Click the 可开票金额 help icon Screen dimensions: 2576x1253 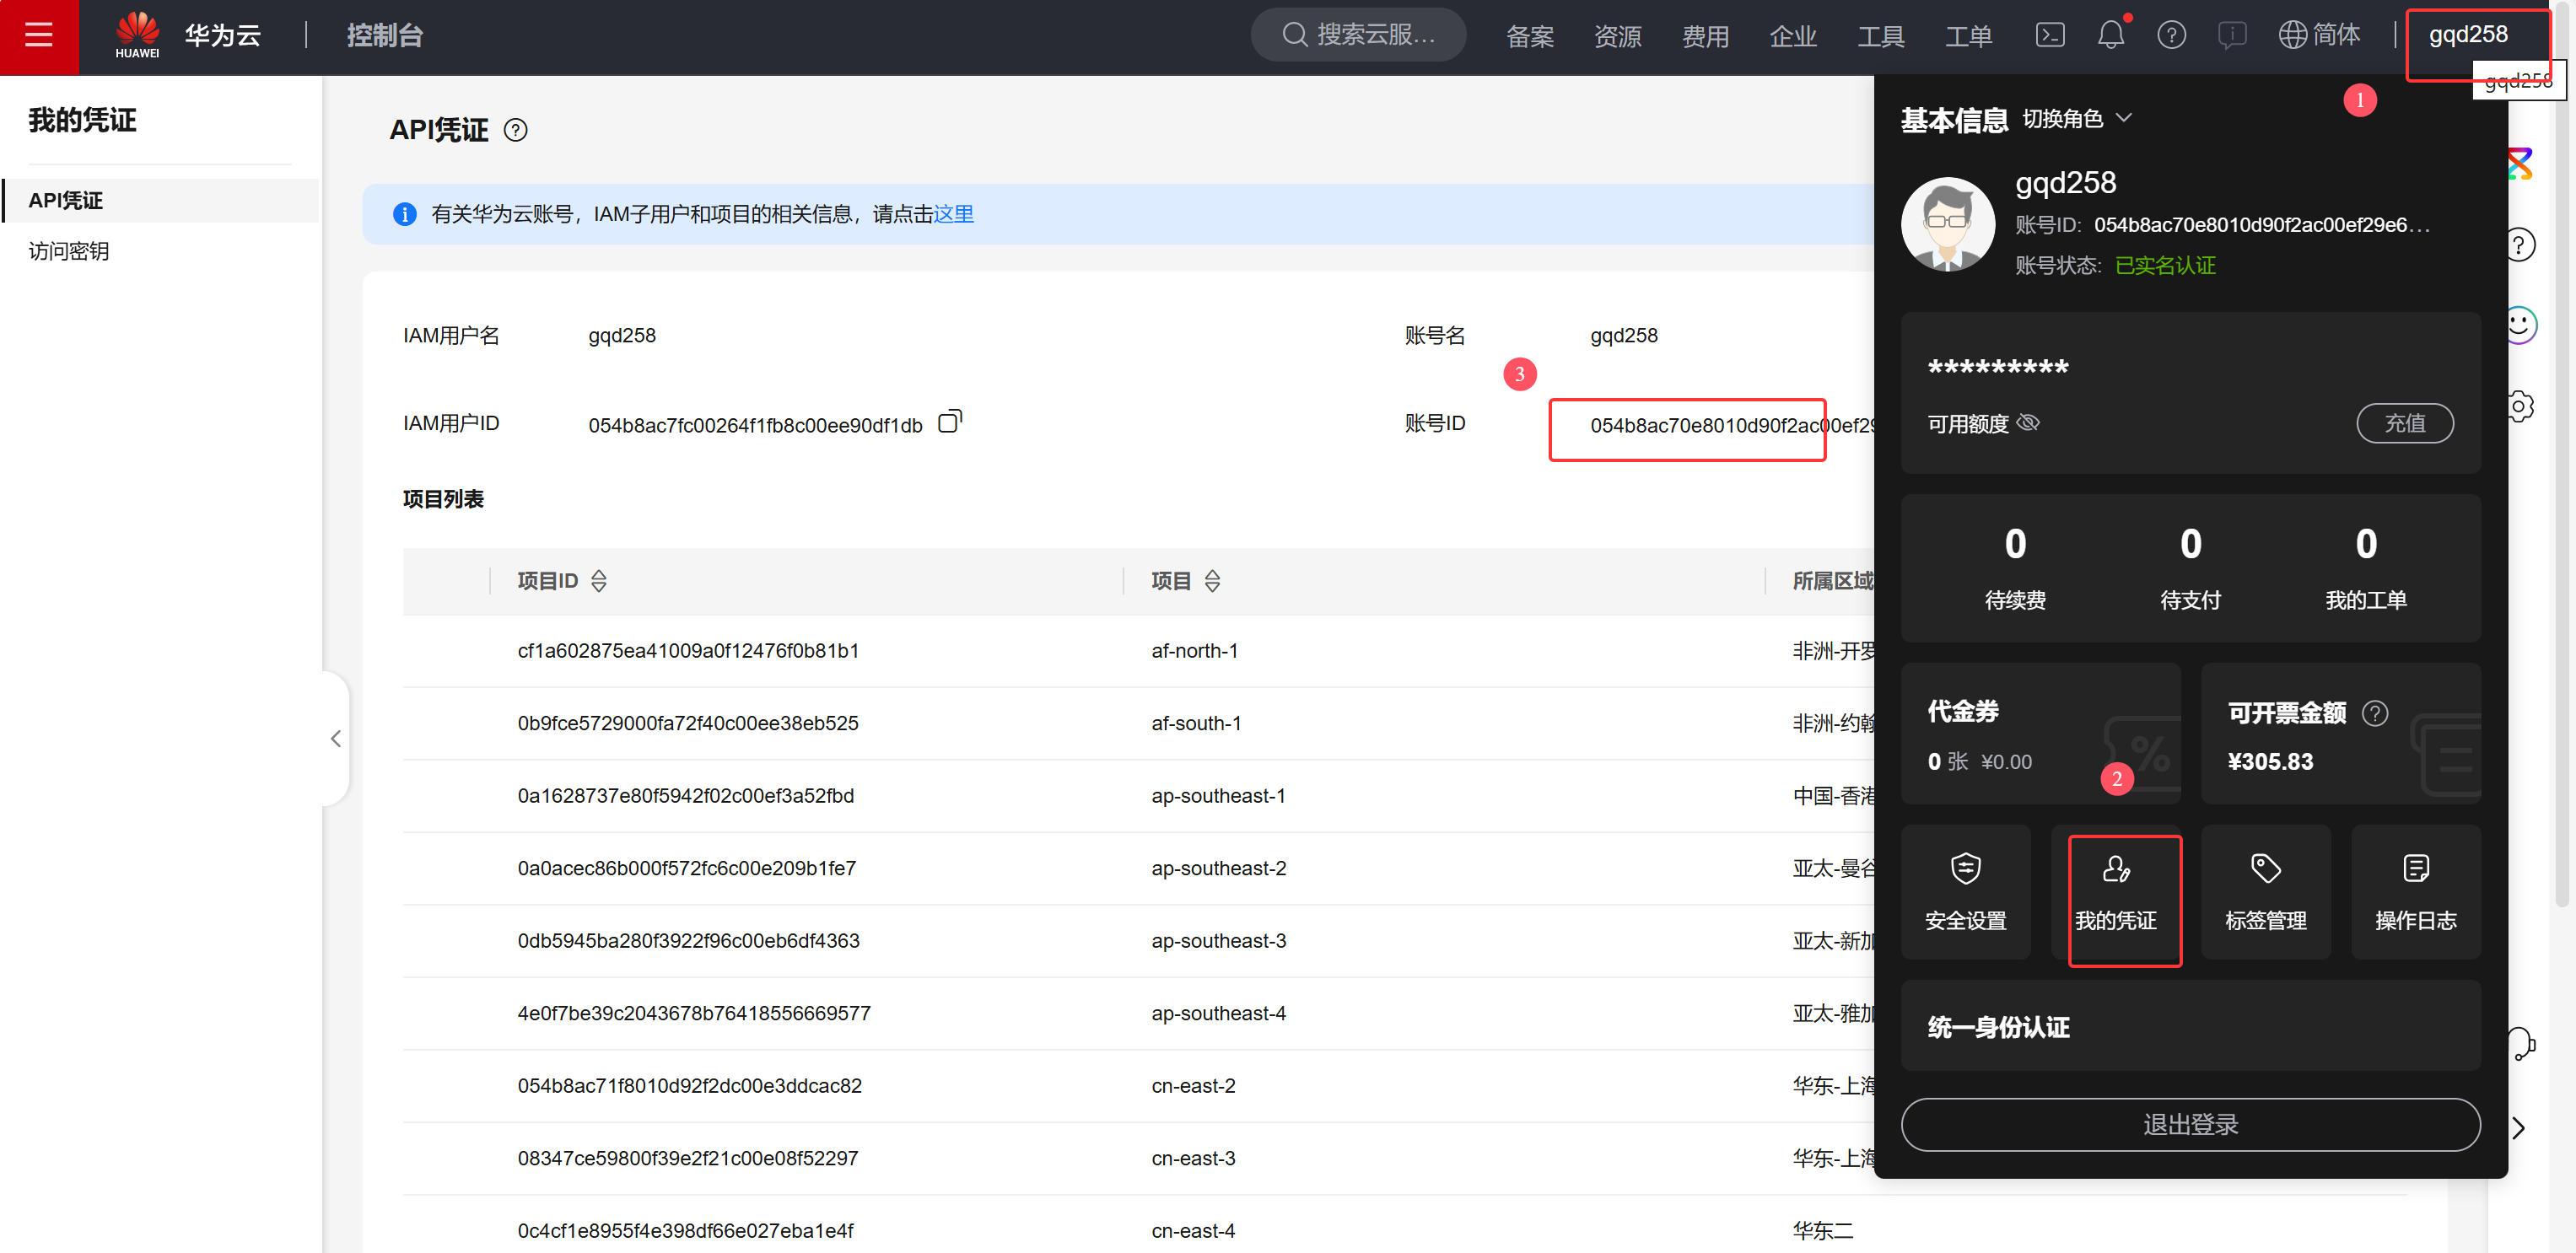click(x=2375, y=713)
